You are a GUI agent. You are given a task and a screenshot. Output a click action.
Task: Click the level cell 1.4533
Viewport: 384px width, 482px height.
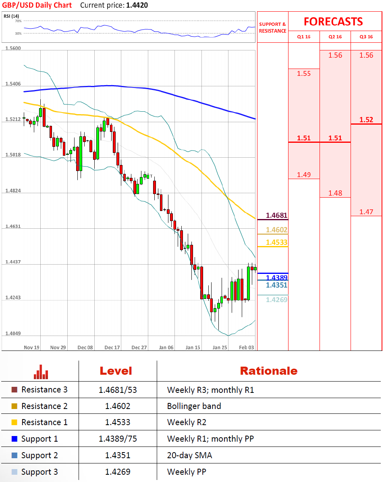point(118,423)
